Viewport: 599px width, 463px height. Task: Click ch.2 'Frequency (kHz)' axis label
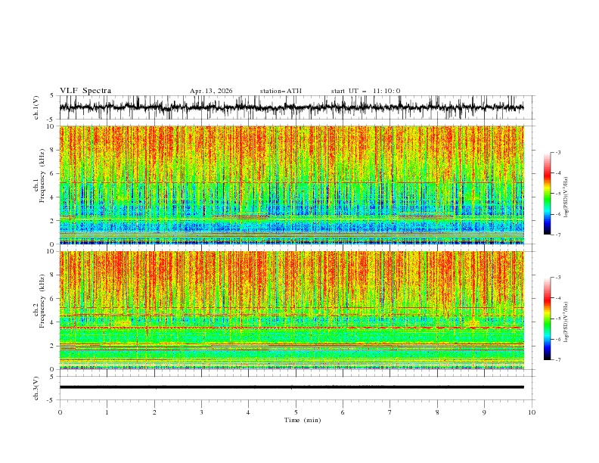(42, 300)
